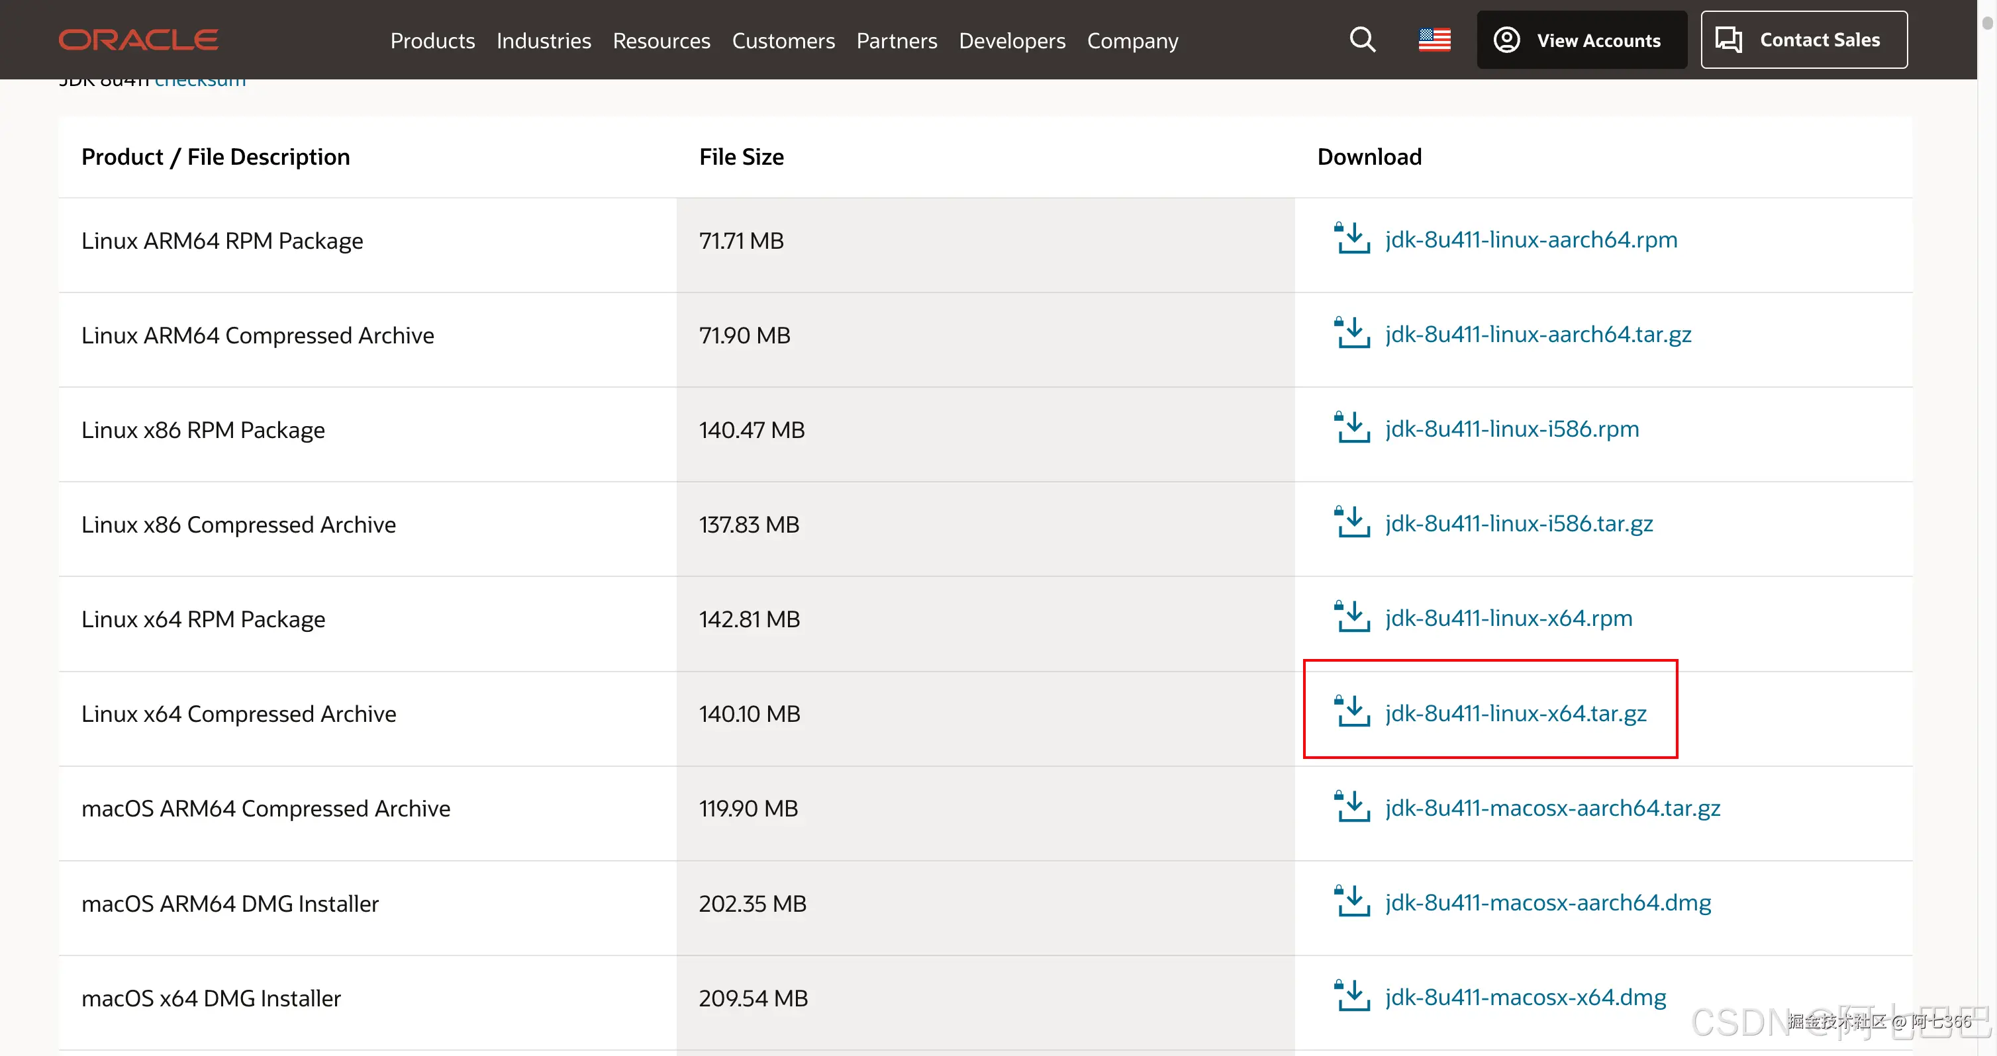Image resolution: width=1997 pixels, height=1056 pixels.
Task: Open the Resources menu
Action: tap(661, 40)
